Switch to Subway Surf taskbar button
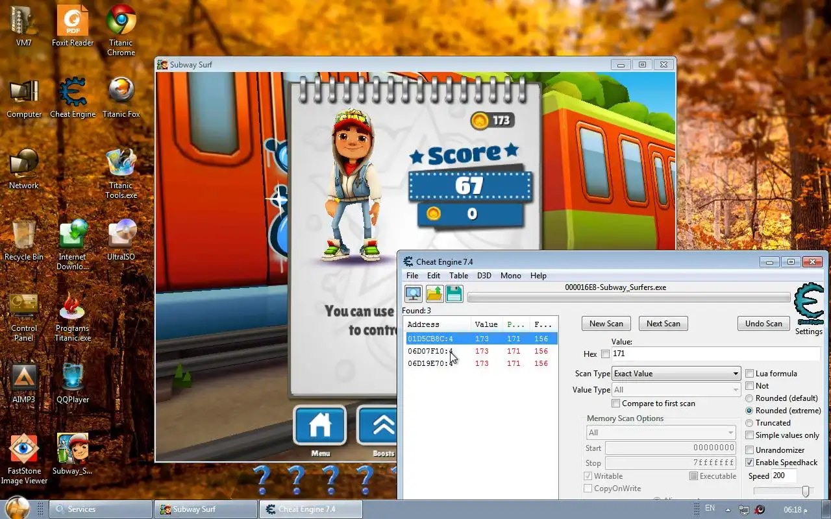 206,509
